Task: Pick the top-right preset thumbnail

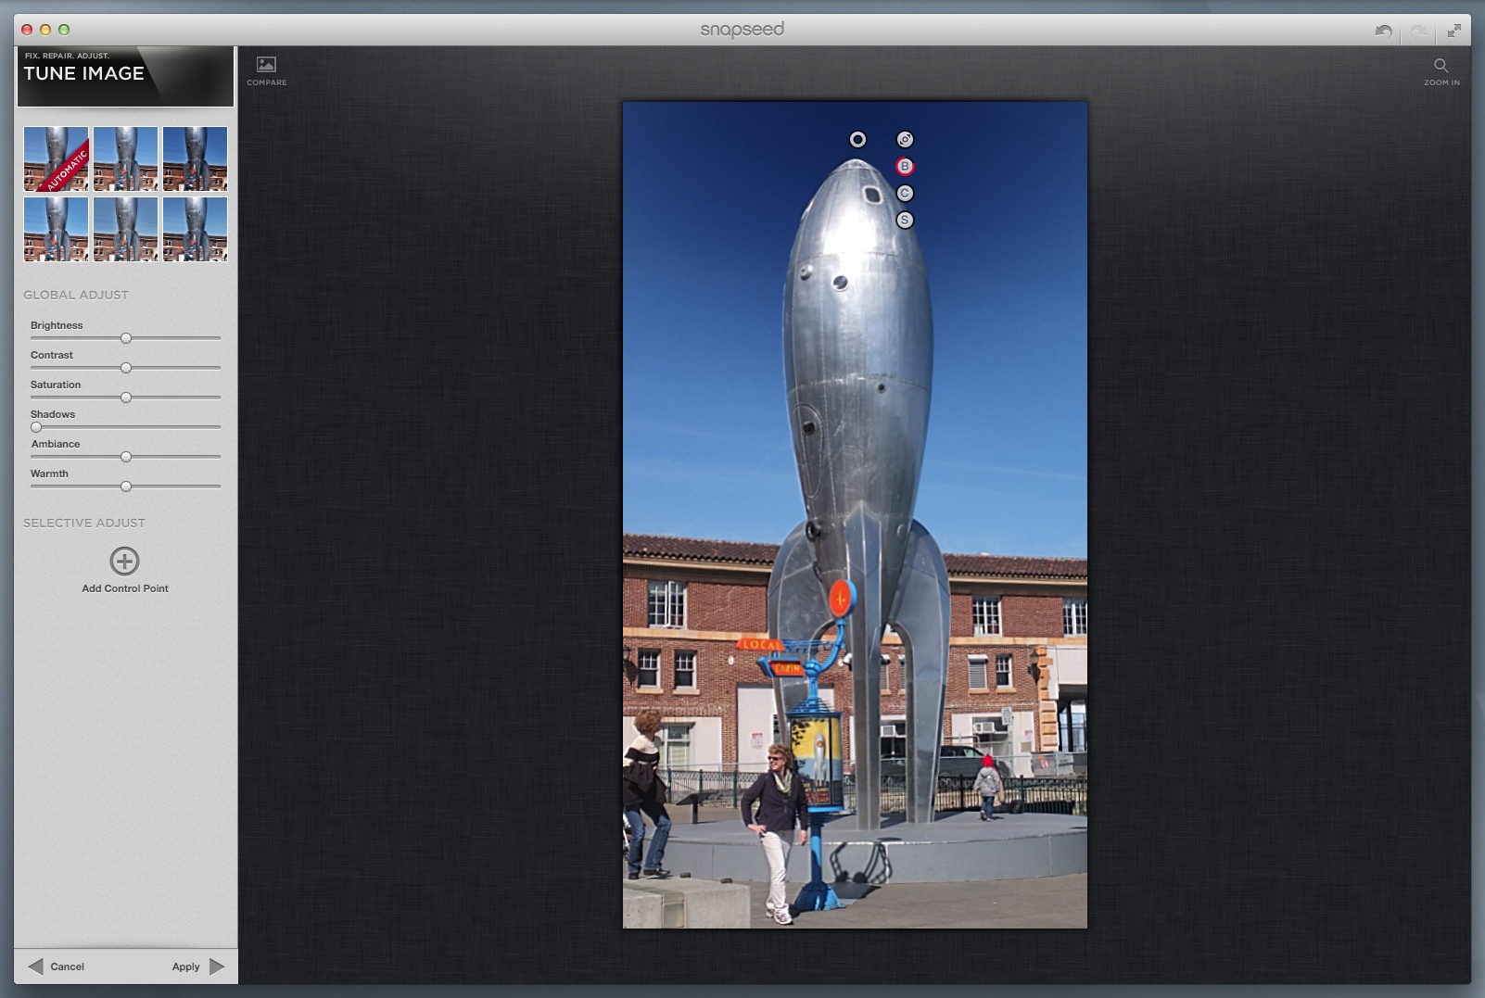Action: coord(195,158)
